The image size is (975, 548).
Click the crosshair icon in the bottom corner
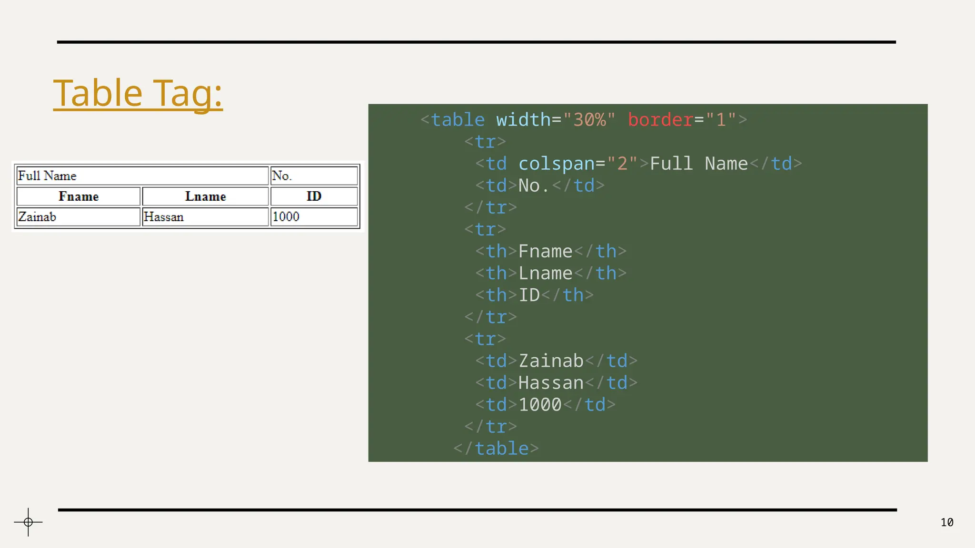[28, 522]
